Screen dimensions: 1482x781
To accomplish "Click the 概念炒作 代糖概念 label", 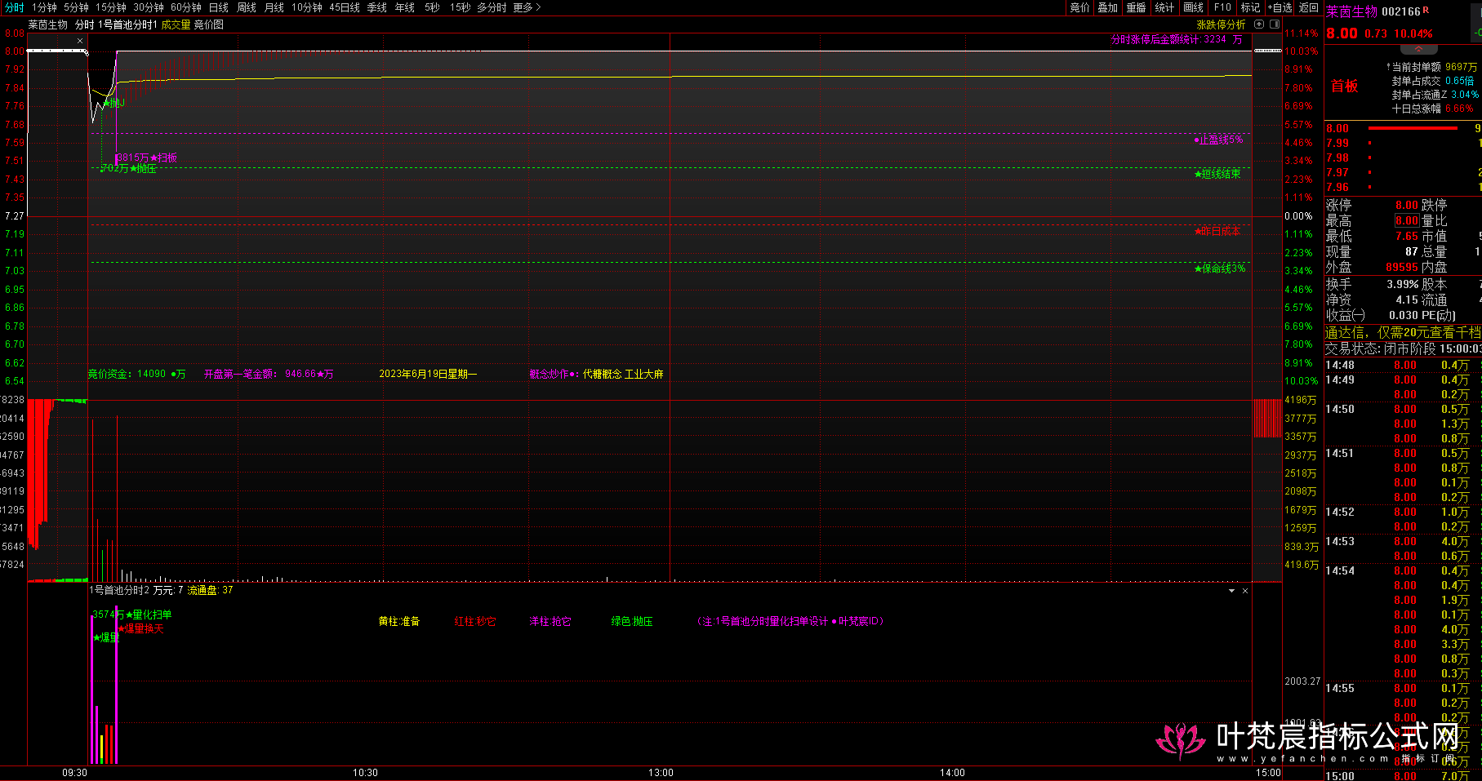I will [x=596, y=374].
